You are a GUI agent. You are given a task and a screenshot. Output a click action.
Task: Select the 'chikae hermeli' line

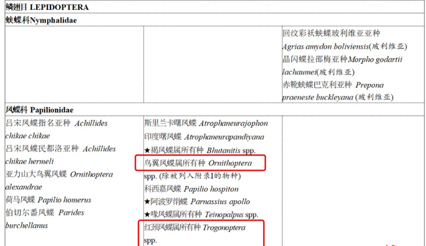pos(29,162)
